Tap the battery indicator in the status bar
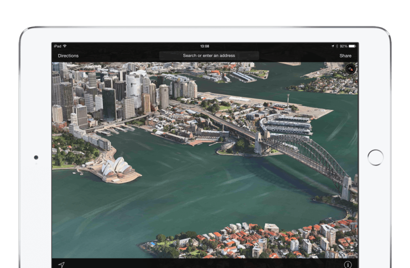This screenshot has height=268, width=410. (x=352, y=46)
